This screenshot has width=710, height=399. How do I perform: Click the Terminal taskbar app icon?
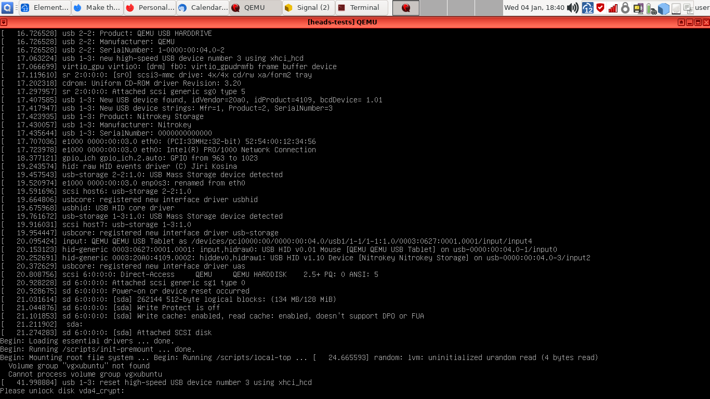click(341, 8)
